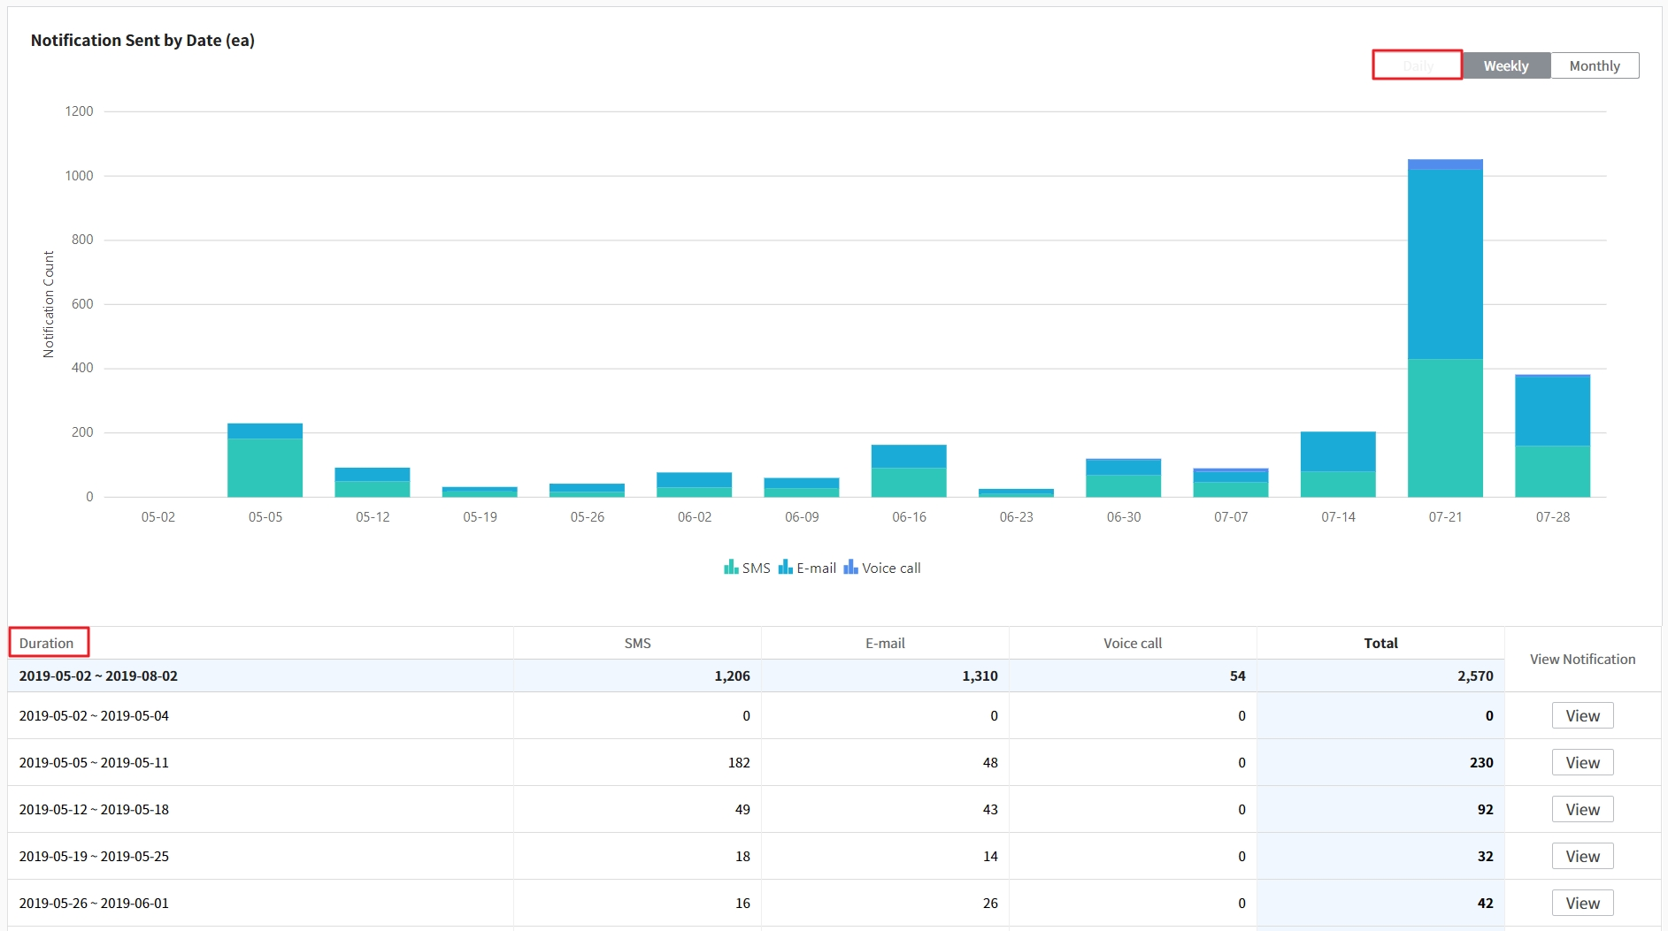Screen dimensions: 1668x931
Task: Select the Weekly view tab
Action: pyautogui.click(x=1506, y=65)
